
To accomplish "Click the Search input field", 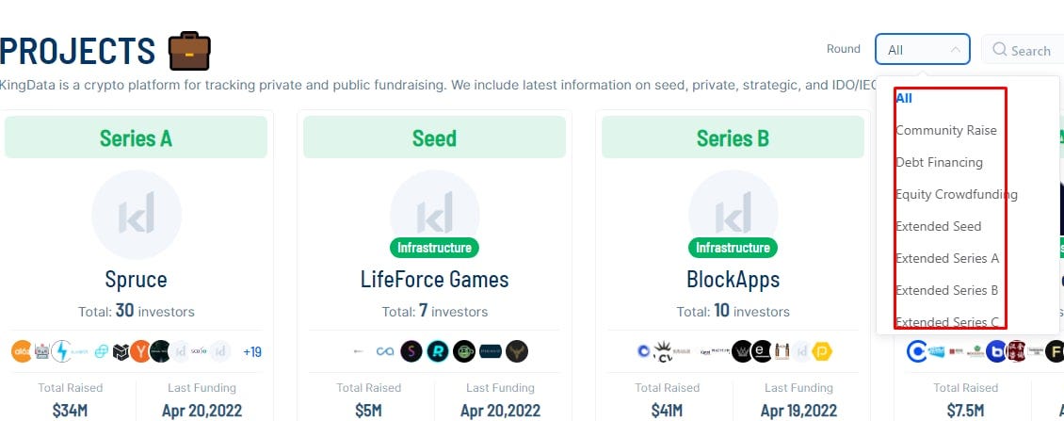I will click(1024, 50).
